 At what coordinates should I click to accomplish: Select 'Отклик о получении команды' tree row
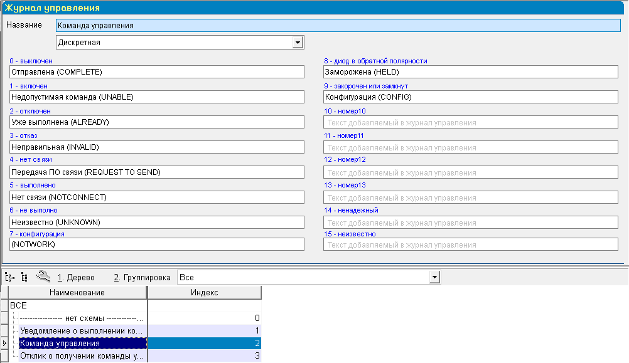82,356
